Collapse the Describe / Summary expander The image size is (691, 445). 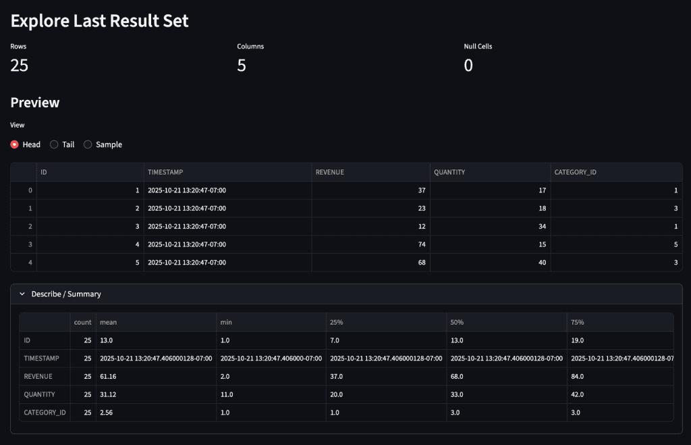[66, 294]
